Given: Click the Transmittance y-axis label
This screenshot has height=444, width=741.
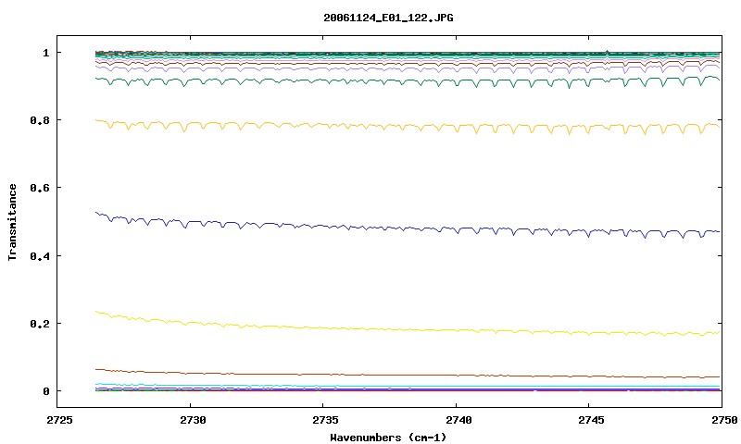Looking at the screenshot, I should click(12, 222).
